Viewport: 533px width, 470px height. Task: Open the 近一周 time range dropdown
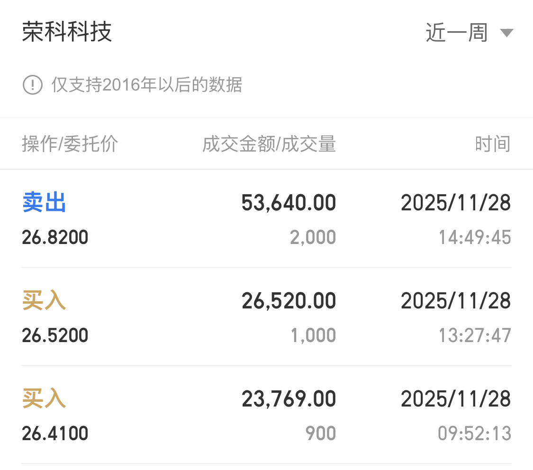click(457, 33)
